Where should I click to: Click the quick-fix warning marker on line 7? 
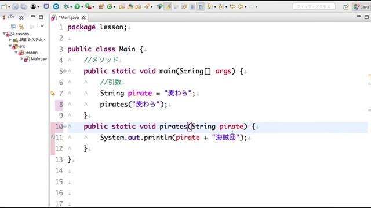[x=53, y=94]
